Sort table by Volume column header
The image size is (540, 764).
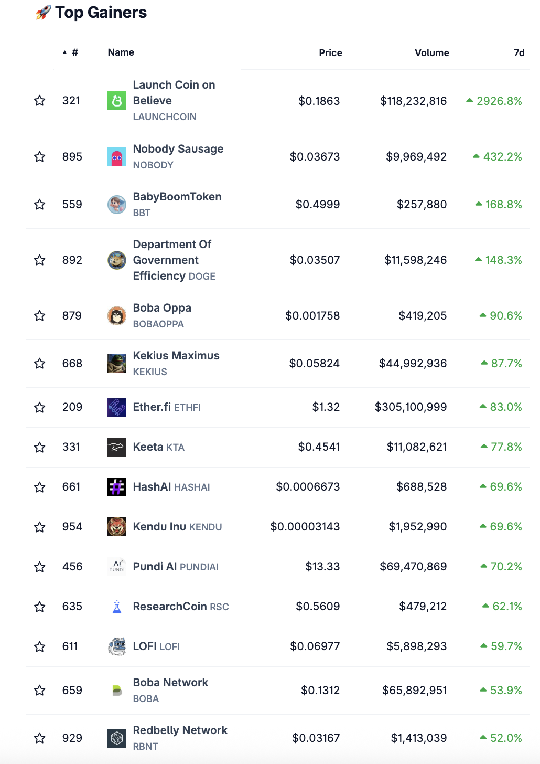tap(432, 53)
